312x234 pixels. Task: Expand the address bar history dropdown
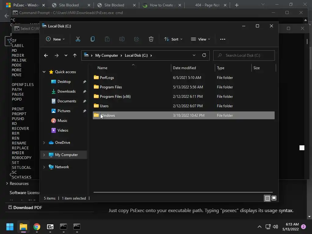click(x=194, y=55)
